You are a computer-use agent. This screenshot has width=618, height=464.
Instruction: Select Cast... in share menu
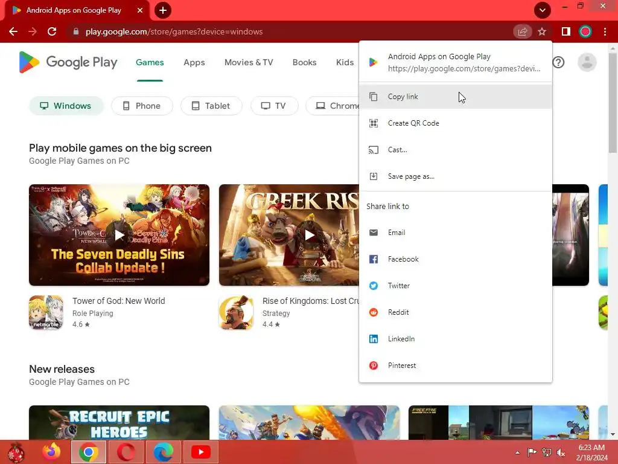point(456,150)
